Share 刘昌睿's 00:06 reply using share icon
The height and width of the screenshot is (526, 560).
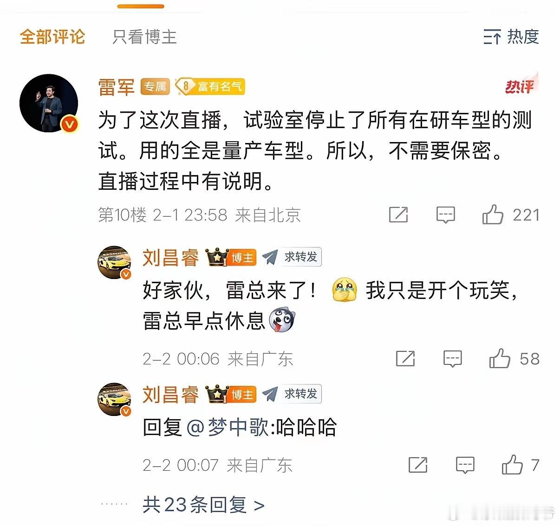pyautogui.click(x=405, y=358)
